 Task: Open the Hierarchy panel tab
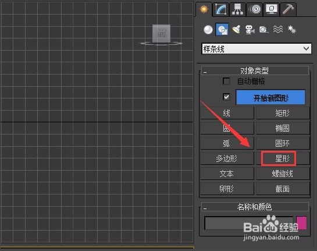coord(238,9)
